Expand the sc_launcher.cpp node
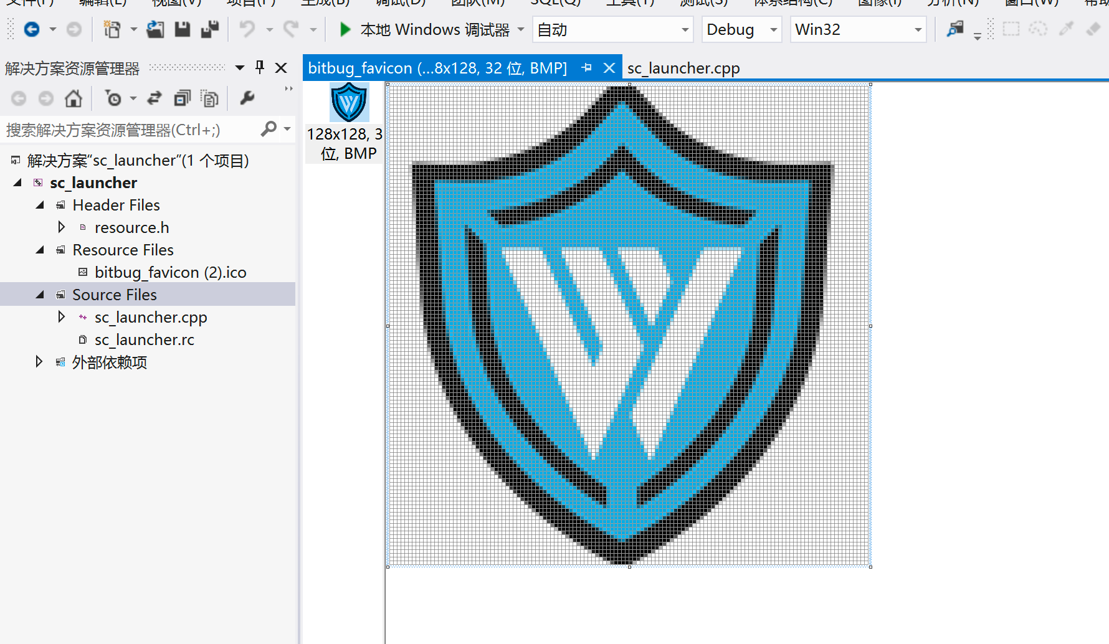 pos(61,317)
